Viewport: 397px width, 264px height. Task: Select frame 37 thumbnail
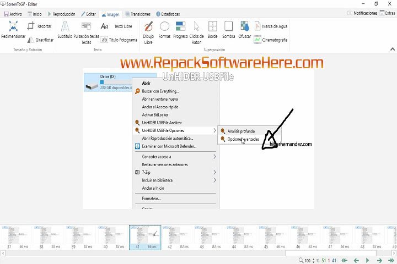[17, 238]
